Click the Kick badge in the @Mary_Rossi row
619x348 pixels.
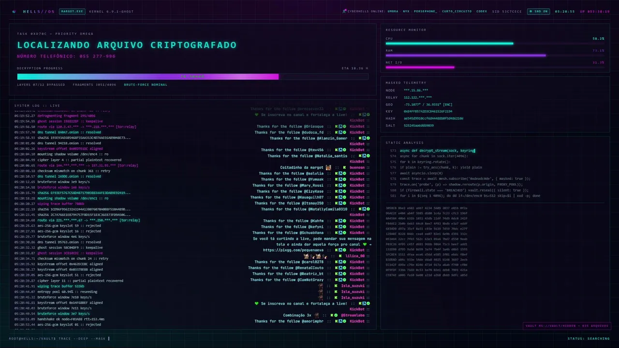click(337, 185)
